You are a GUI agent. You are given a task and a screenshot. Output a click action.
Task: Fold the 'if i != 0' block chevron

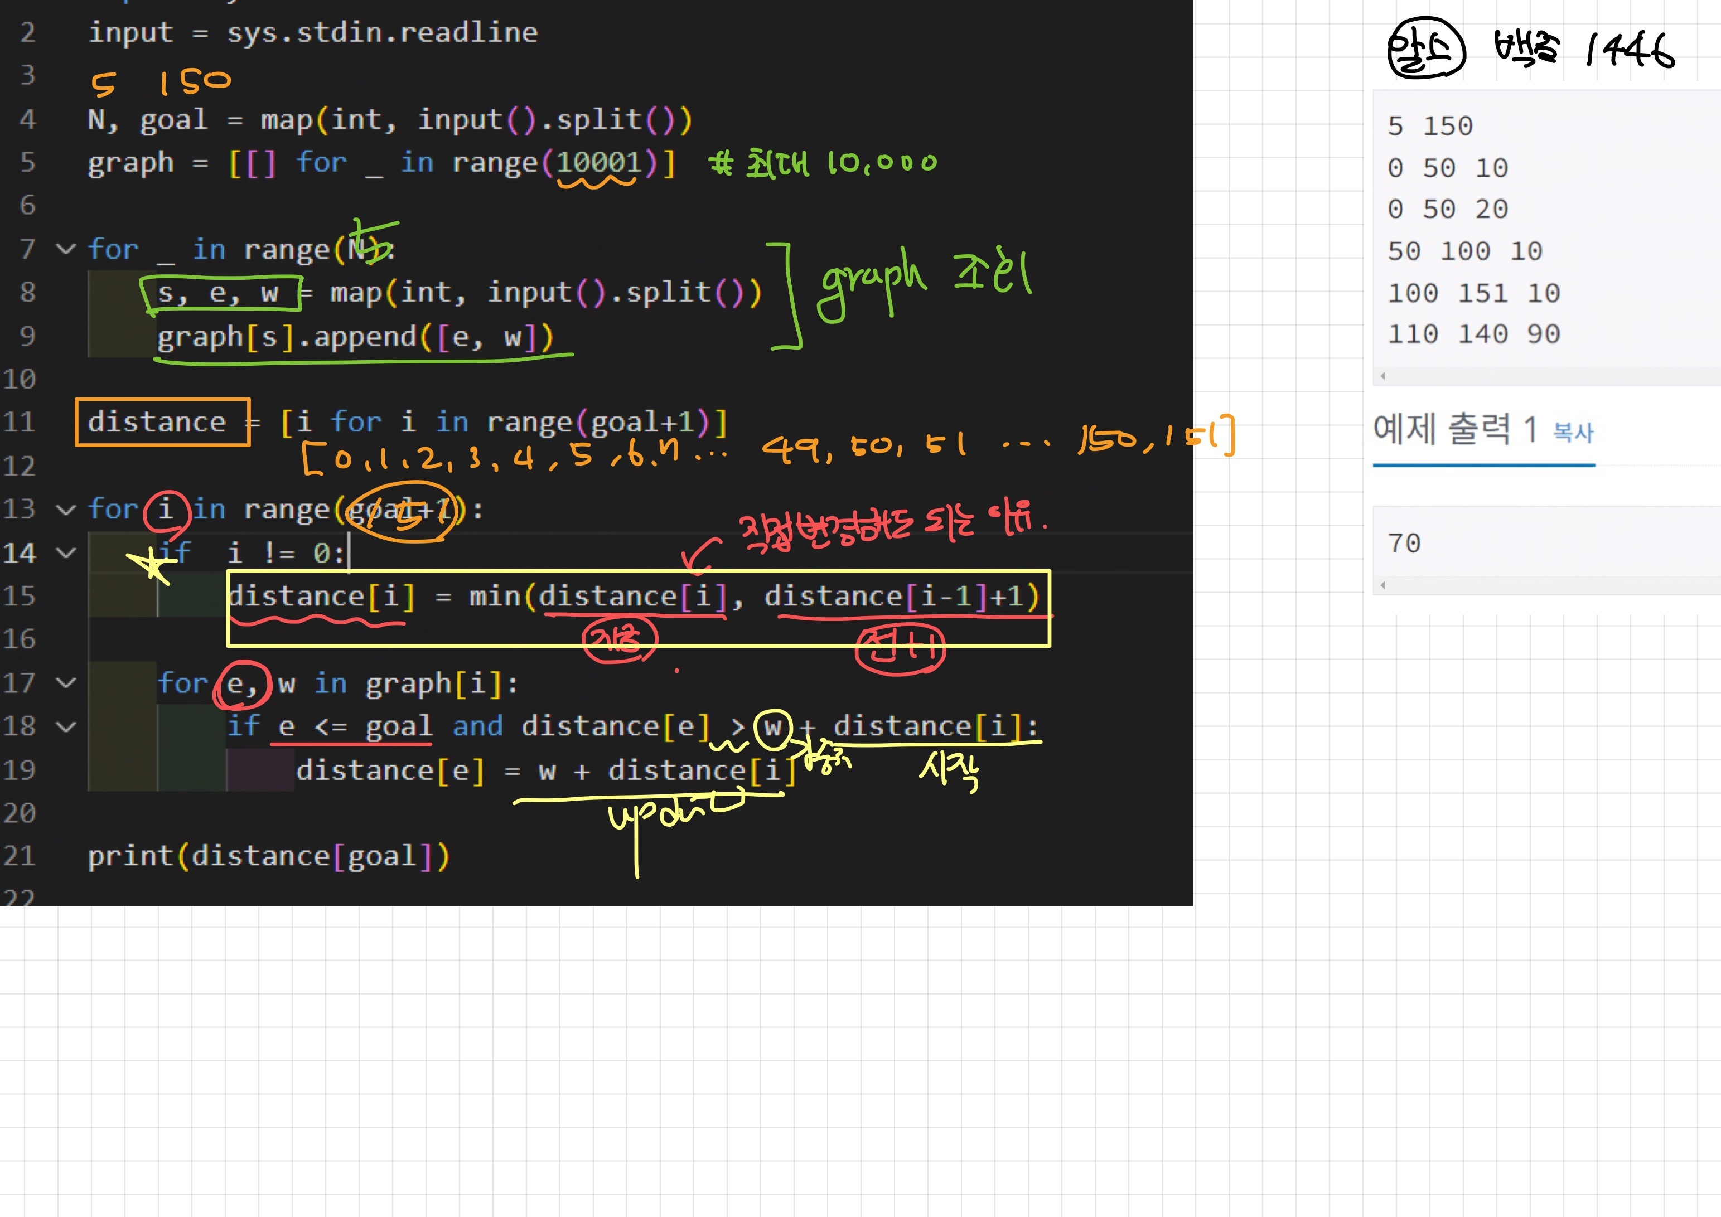click(x=67, y=553)
